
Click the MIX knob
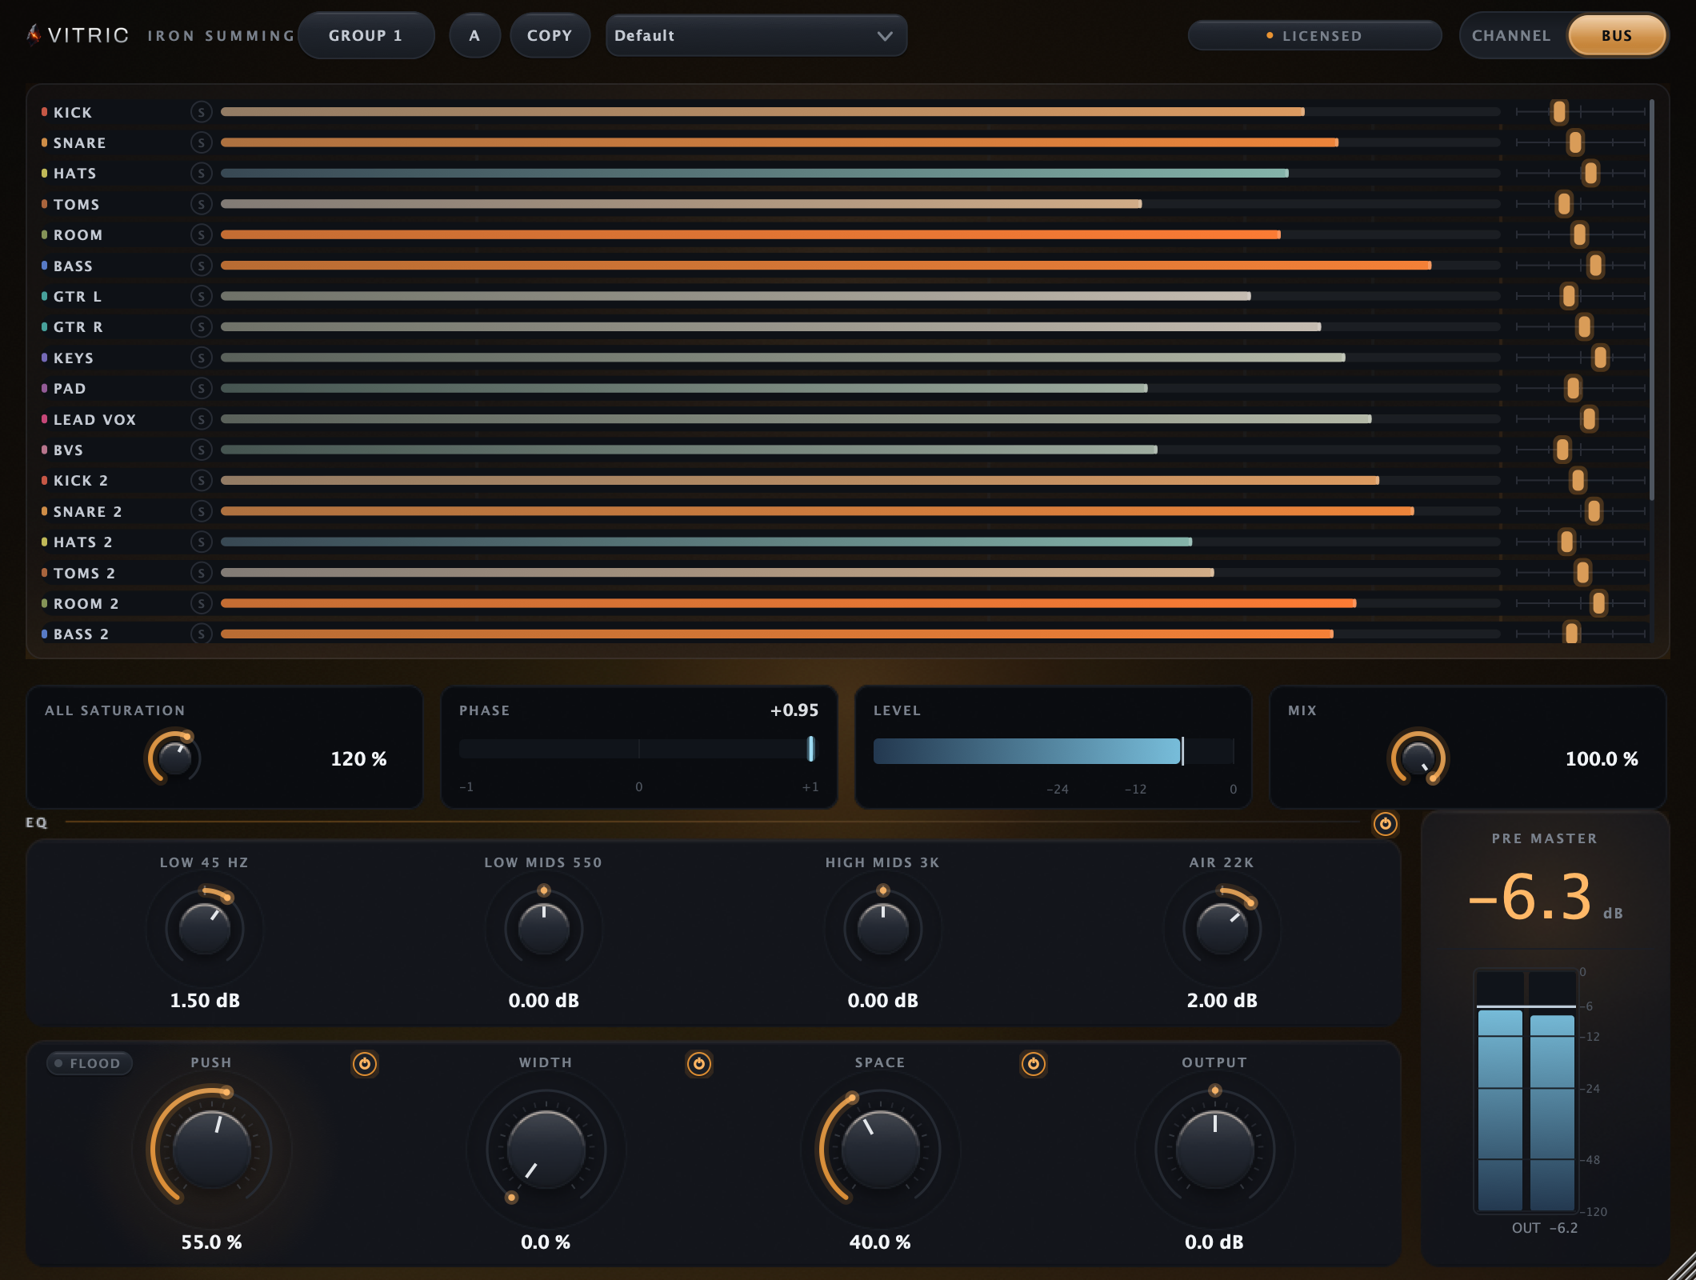[1418, 758]
